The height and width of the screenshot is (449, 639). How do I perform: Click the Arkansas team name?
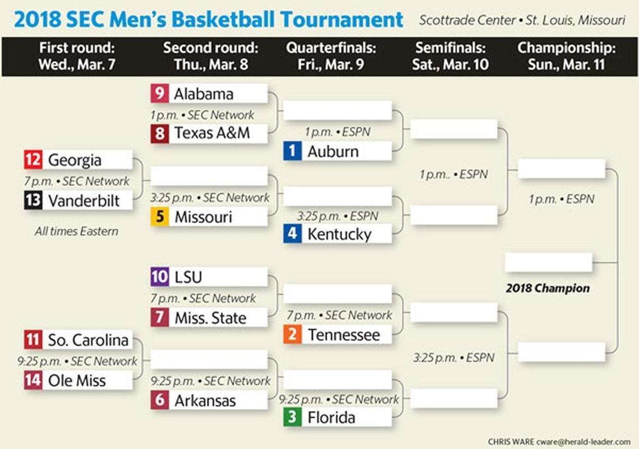pos(205,401)
